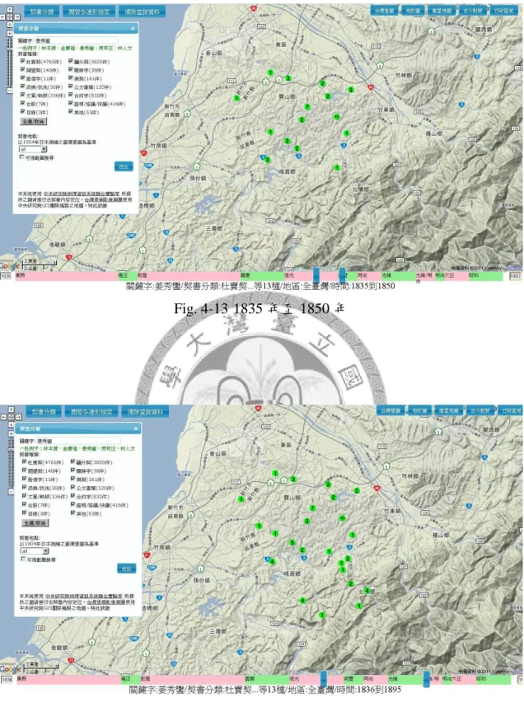This screenshot has height=702, width=524.
Task: Switch to 台灣堡圖 layer, 1835–1850 map
Action: [x=384, y=11]
